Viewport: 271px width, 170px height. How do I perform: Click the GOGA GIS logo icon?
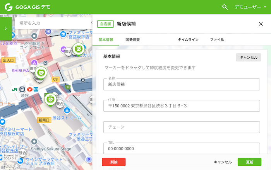(9, 7)
